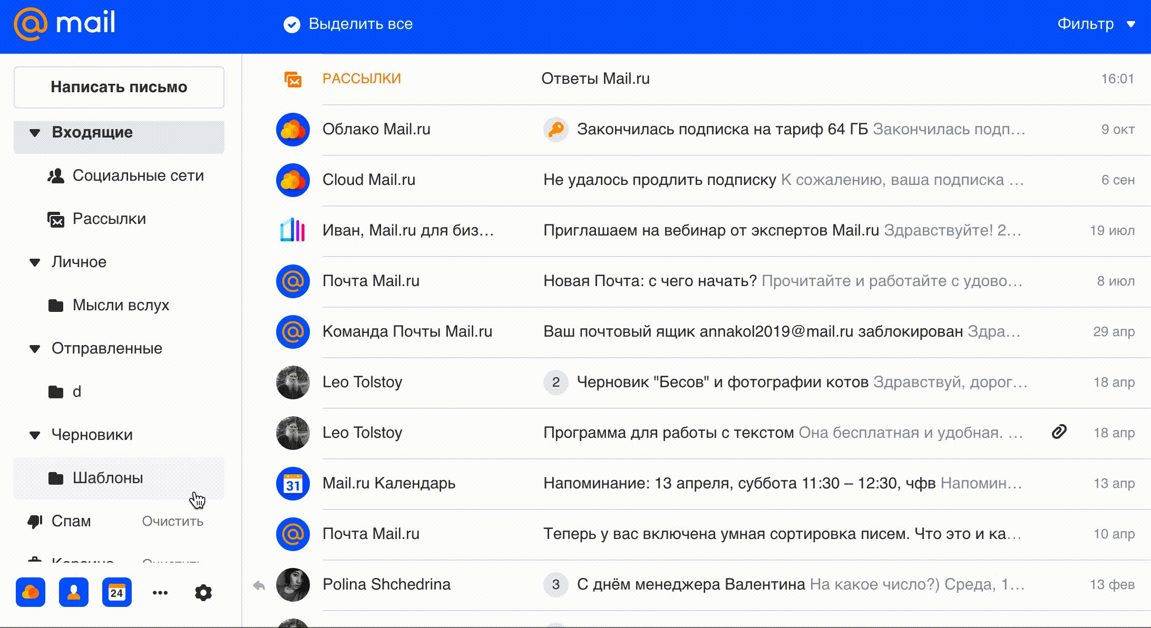Open the Calendar 24 icon in bottom bar
Screen dimensions: 1151x628
117,592
